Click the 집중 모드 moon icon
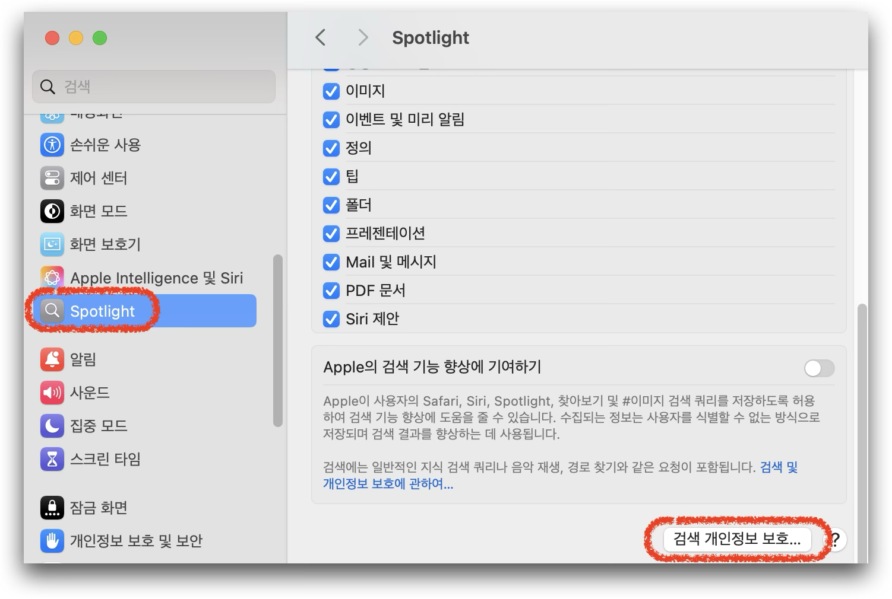 52,425
